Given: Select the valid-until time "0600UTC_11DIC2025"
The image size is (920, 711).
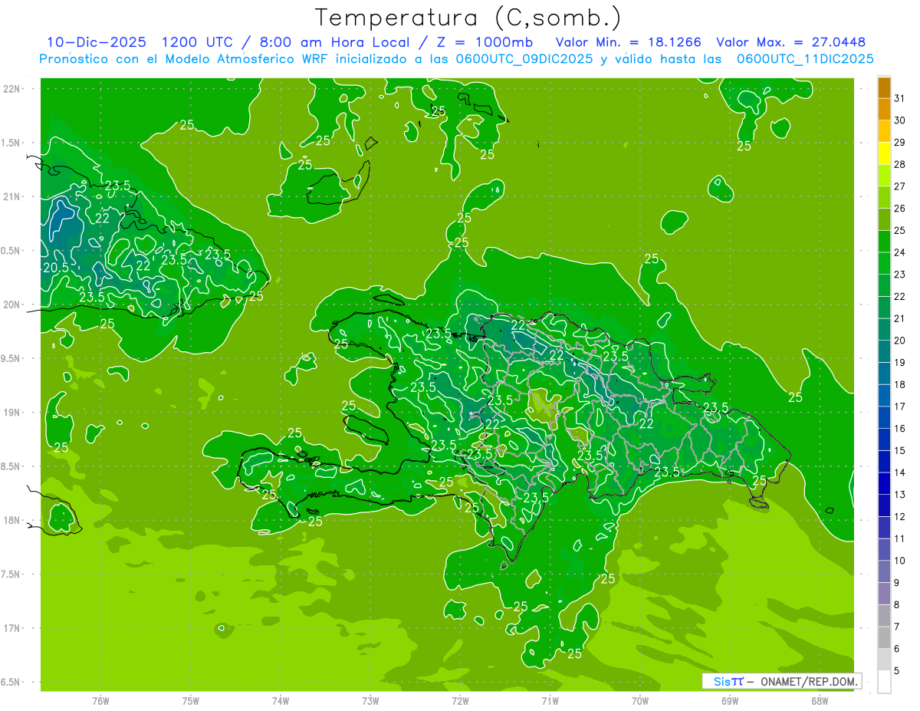Looking at the screenshot, I should (x=805, y=58).
